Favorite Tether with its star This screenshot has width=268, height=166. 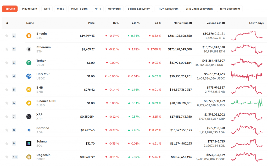coord(7,63)
